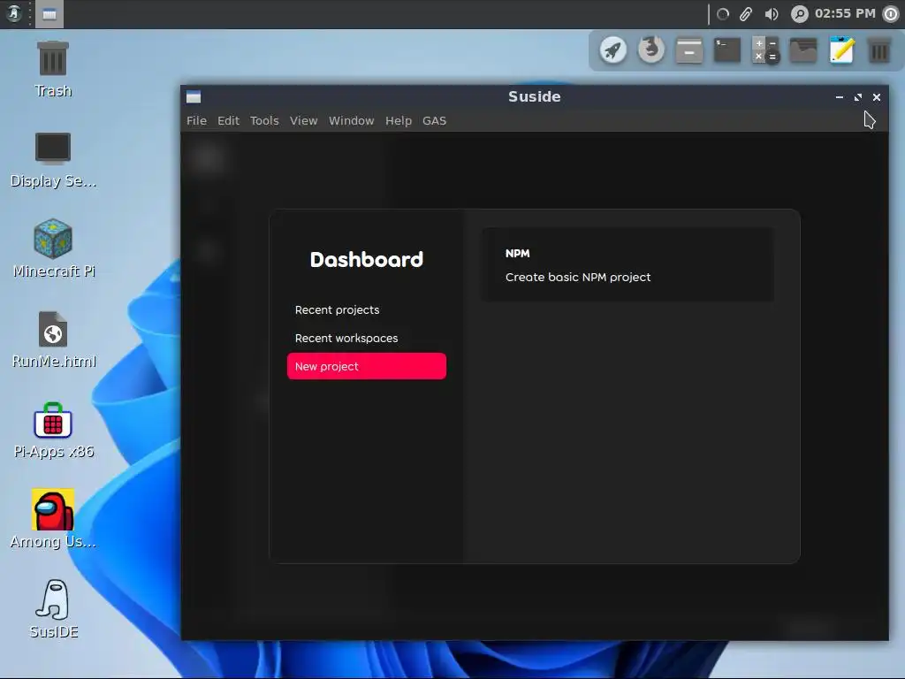Click the trash bin dock icon

(879, 50)
